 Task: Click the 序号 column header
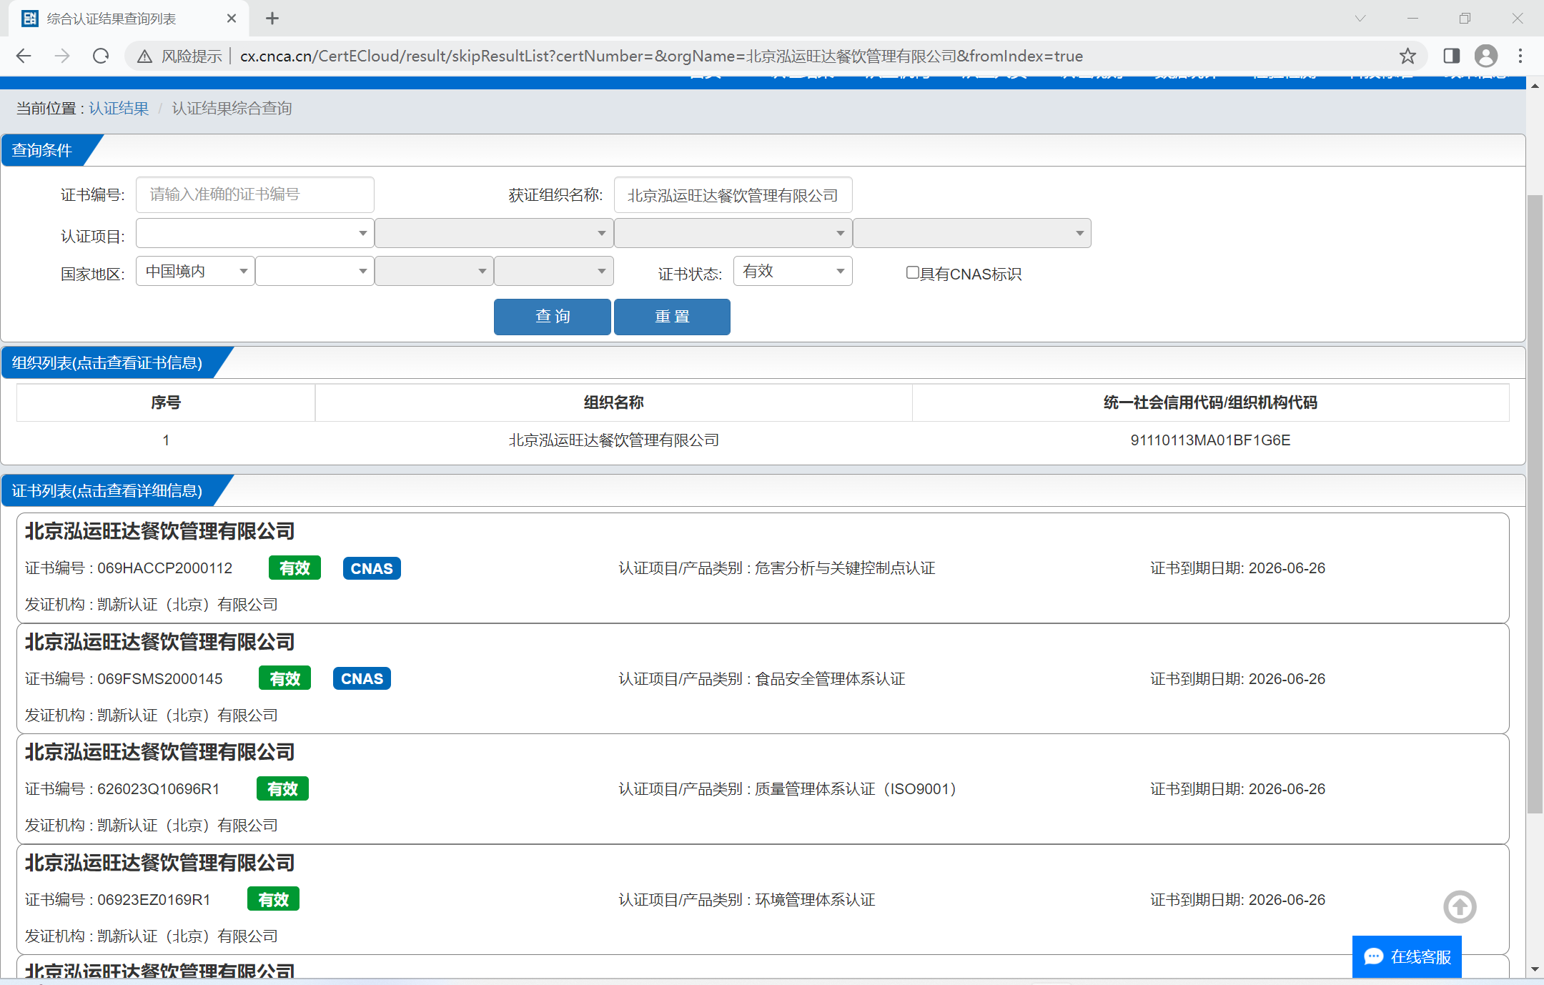pyautogui.click(x=166, y=402)
